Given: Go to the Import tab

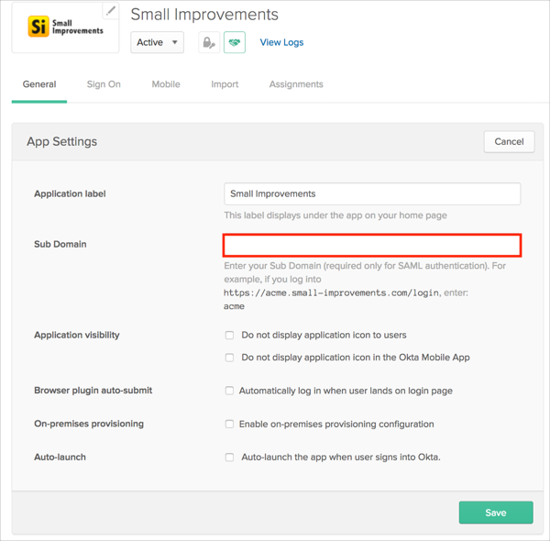Looking at the screenshot, I should (225, 84).
